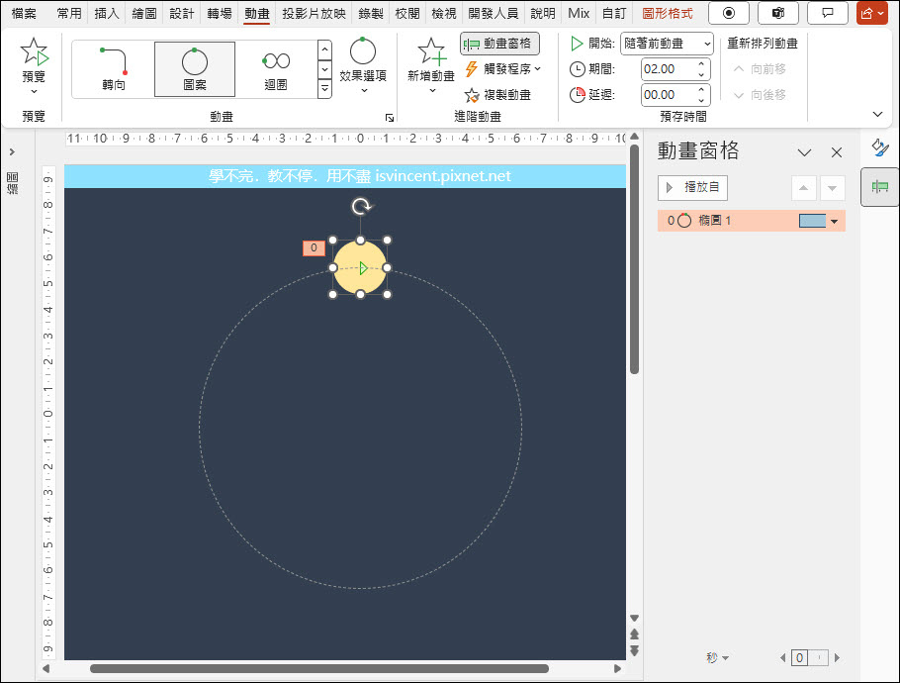Click the designer icon in side rail

(x=880, y=148)
